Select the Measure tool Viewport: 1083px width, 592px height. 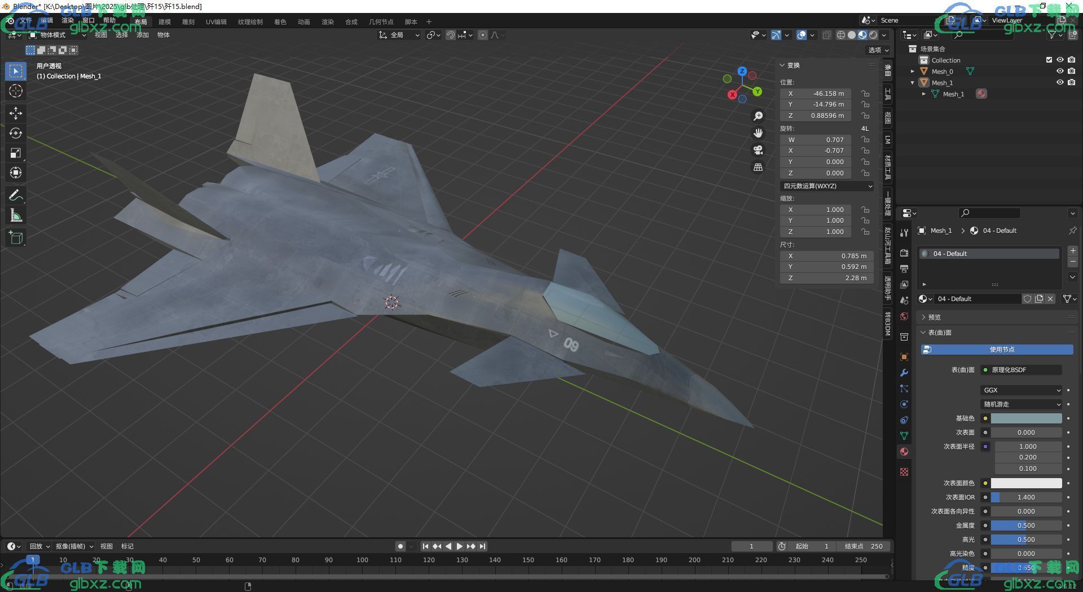click(x=16, y=215)
